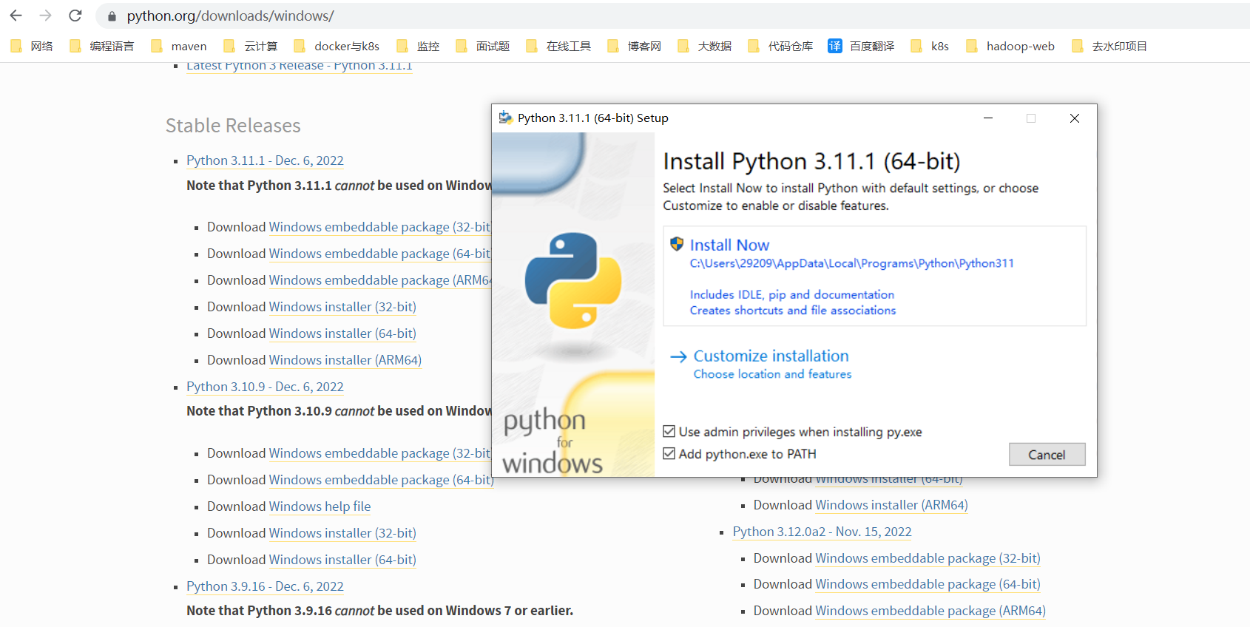
Task: Open the Python 3.10.9 release link
Action: [265, 387]
